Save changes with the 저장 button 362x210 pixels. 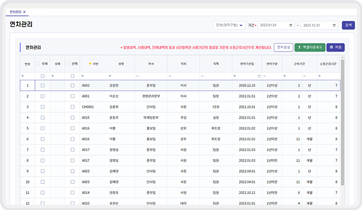(335, 47)
